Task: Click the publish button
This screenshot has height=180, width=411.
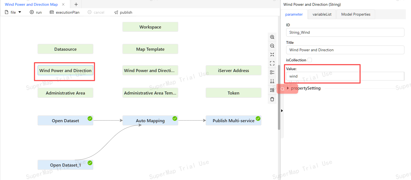Action: pyautogui.click(x=123, y=12)
